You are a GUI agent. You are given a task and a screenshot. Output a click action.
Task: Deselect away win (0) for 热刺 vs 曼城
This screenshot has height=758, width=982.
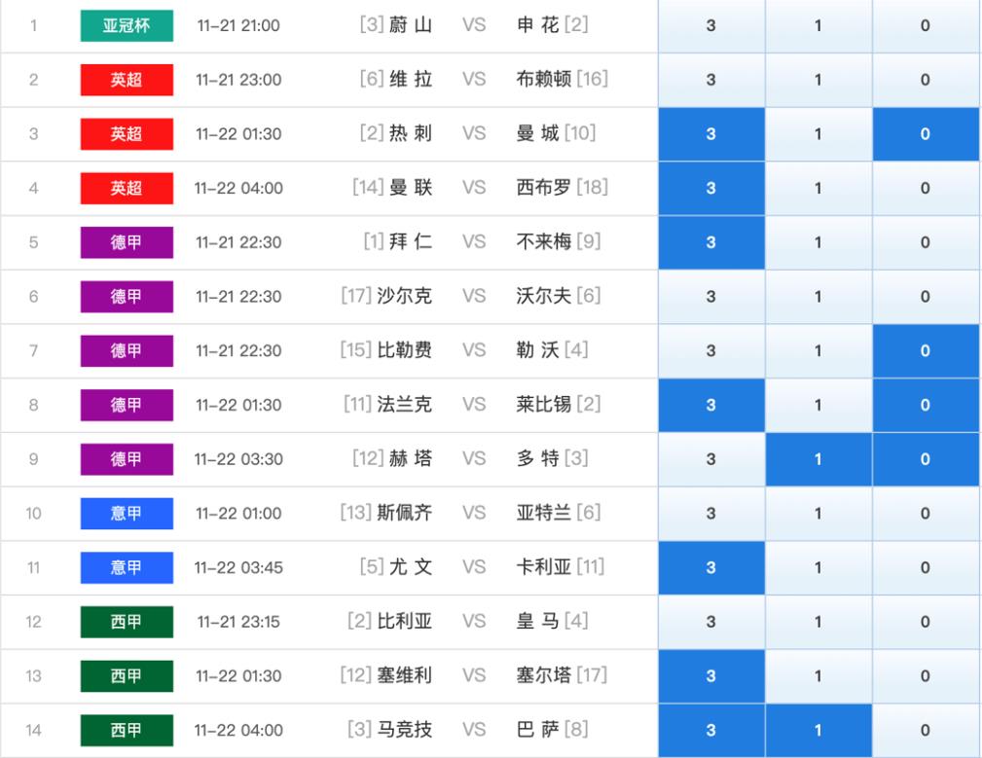[926, 134]
